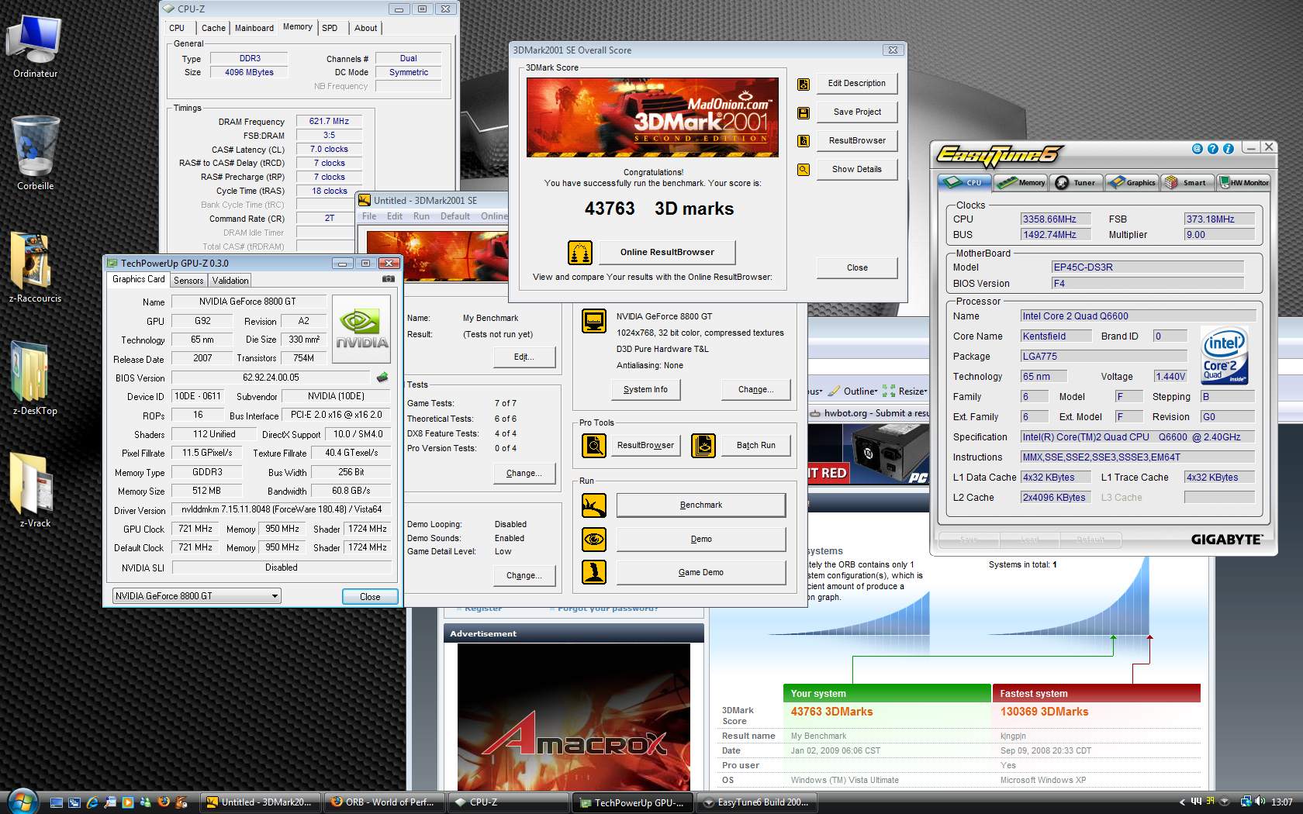This screenshot has height=814, width=1303.
Task: Click the Show Details magnifier icon
Action: (804, 170)
